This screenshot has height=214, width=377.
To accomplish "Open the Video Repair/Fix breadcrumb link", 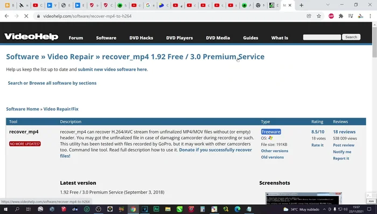I will (61, 109).
